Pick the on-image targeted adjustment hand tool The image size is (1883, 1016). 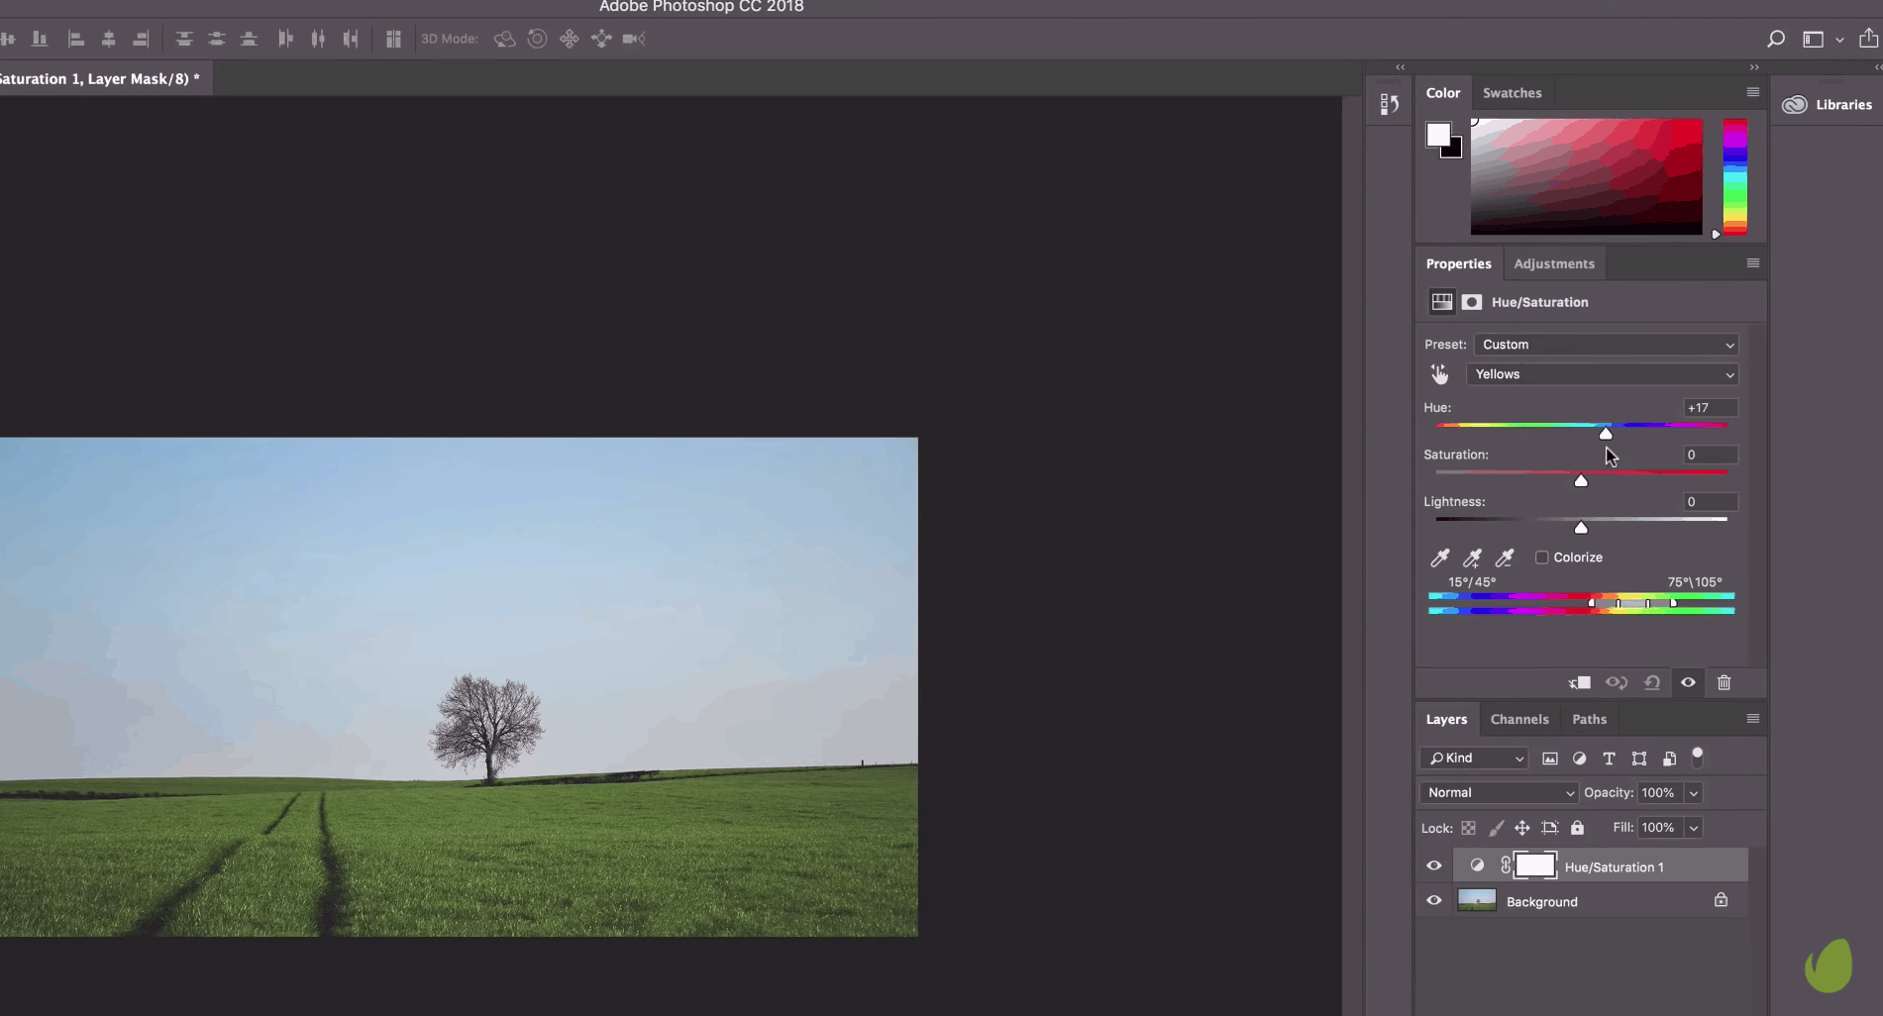(1439, 374)
